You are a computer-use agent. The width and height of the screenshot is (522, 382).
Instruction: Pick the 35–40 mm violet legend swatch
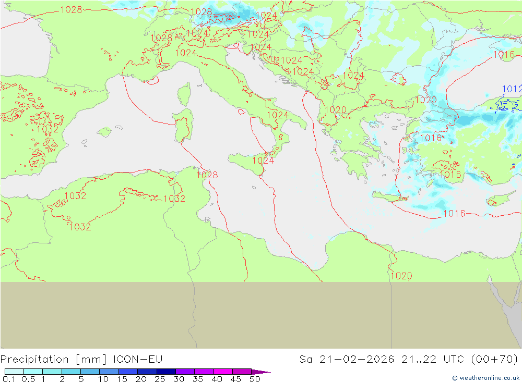pos(204,372)
